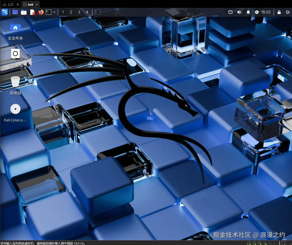Viewport: 292px width, 245px height.
Task: Close the 主页 tab
Action: 18,5
